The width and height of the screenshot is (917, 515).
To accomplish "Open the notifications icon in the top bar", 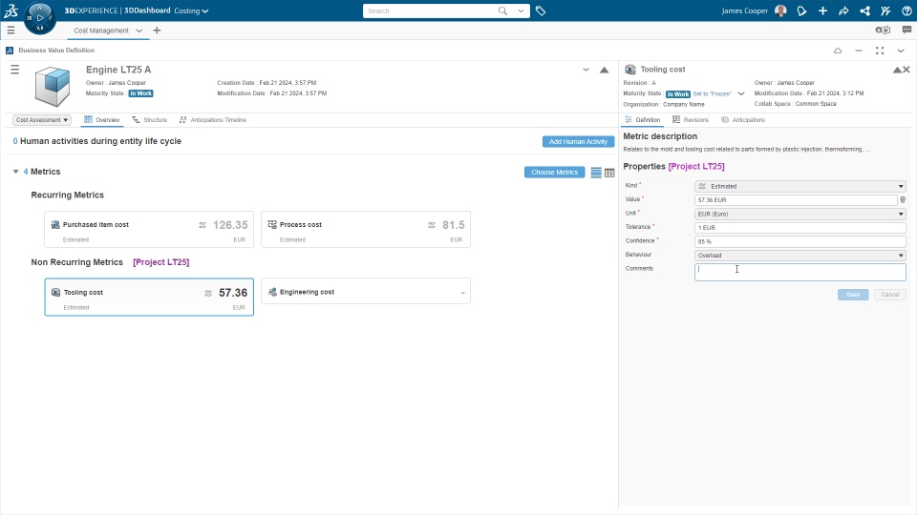I will (801, 10).
